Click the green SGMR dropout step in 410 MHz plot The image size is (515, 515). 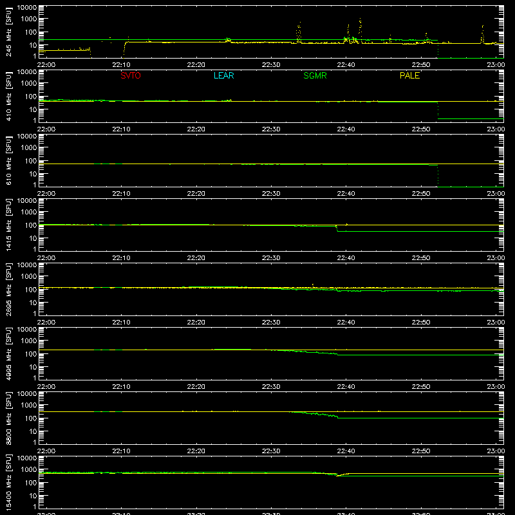438,110
